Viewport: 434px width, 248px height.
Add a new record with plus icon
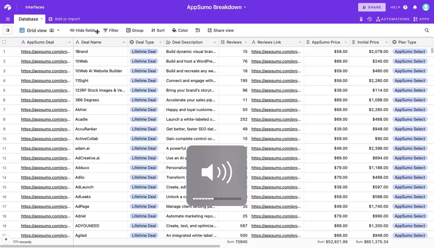tap(6, 239)
